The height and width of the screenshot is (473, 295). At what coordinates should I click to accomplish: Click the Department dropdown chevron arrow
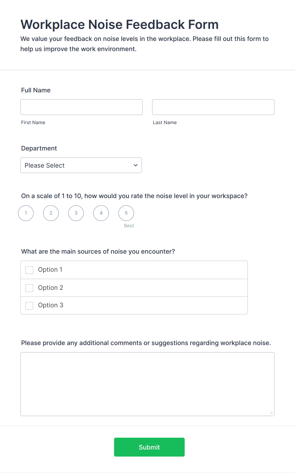coord(135,165)
